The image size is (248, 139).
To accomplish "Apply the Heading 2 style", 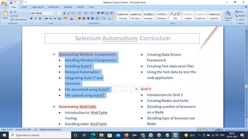I will (162, 16).
